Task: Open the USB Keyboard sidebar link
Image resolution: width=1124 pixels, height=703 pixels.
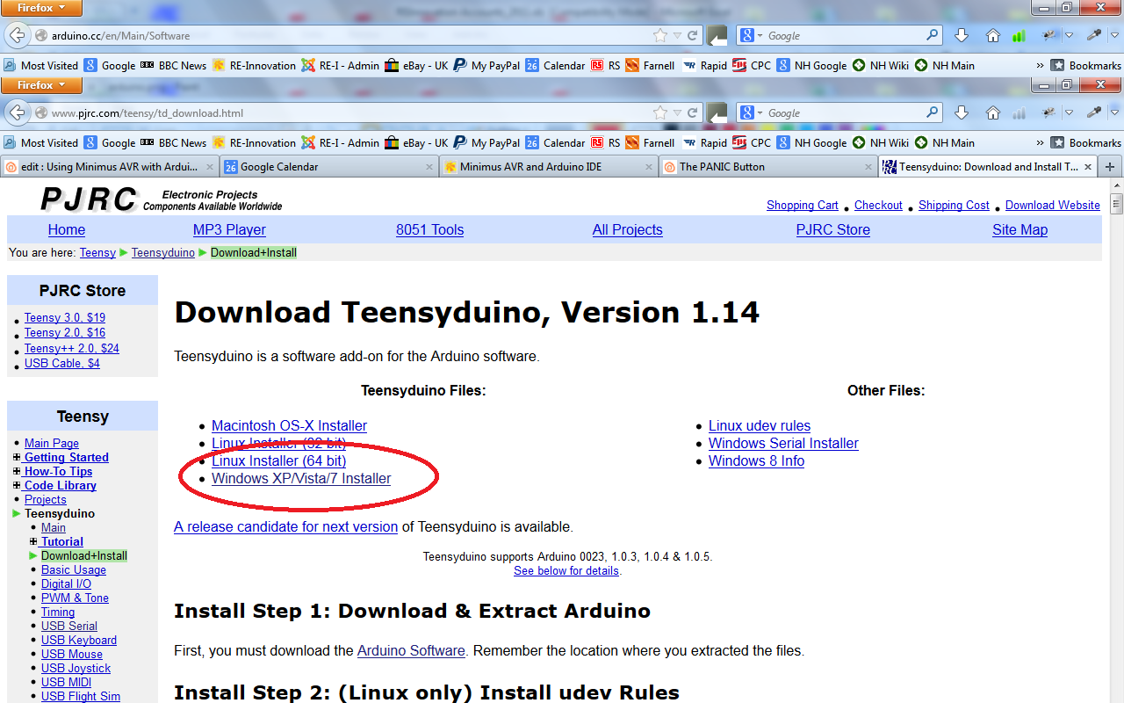Action: click(79, 641)
